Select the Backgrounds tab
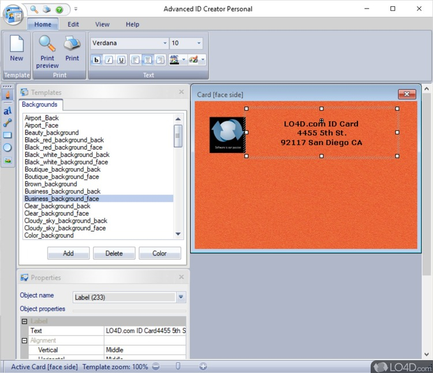 pos(40,105)
